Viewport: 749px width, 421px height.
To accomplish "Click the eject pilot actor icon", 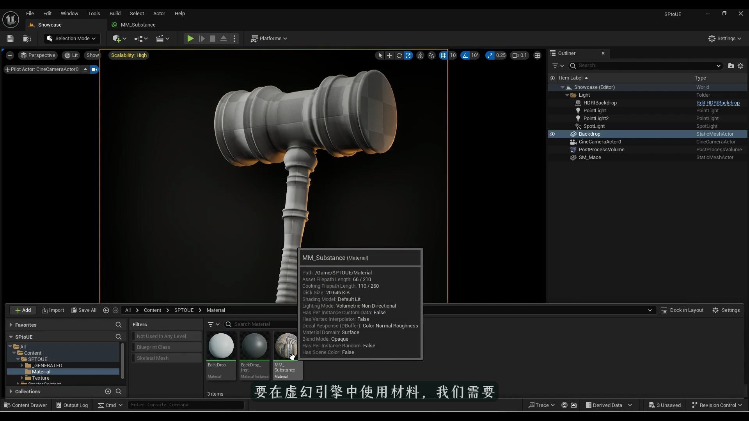I will click(85, 69).
